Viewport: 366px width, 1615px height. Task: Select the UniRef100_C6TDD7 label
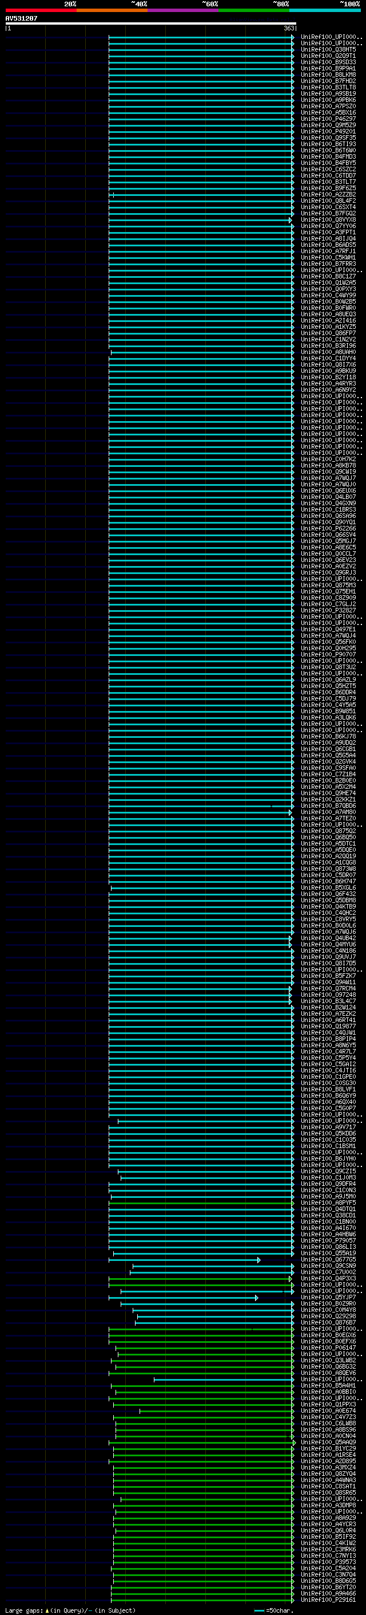click(328, 175)
